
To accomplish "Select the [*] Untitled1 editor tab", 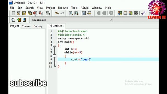I will pyautogui.click(x=56, y=26).
